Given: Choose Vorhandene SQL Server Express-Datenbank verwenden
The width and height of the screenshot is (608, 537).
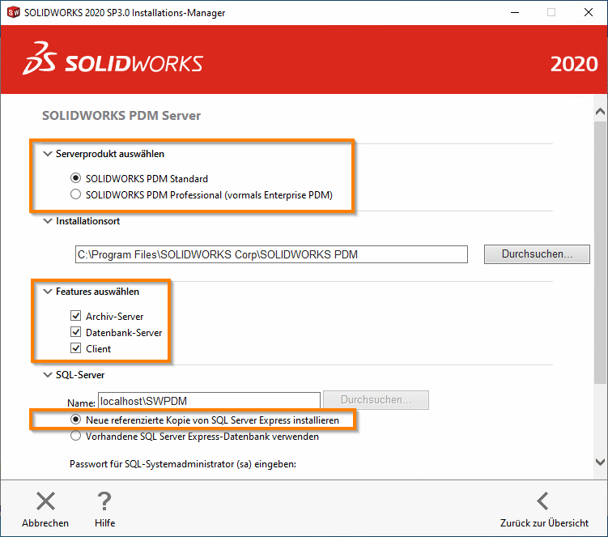Looking at the screenshot, I should [x=75, y=436].
